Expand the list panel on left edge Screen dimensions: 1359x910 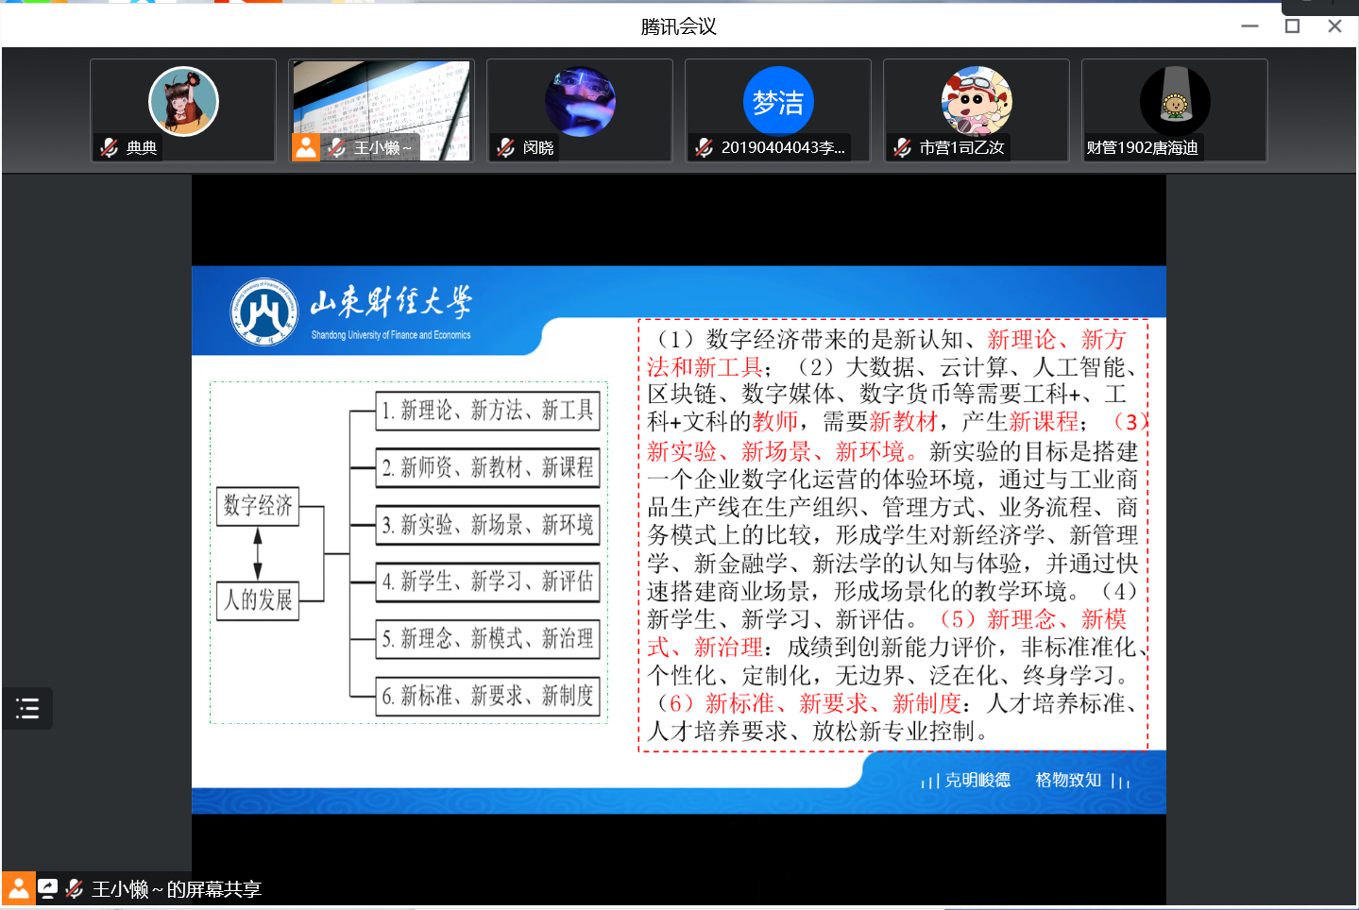tap(27, 708)
